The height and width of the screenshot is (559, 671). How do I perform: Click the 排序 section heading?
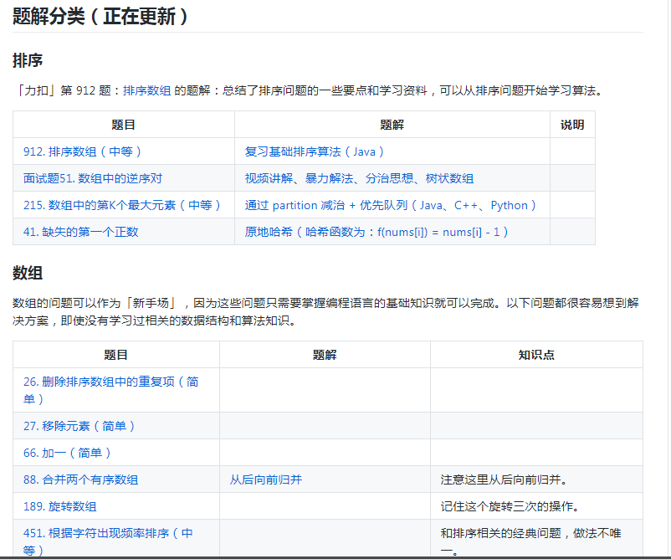(28, 60)
